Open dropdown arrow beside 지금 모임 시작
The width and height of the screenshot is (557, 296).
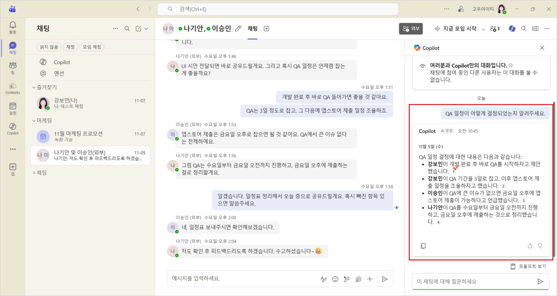coord(483,29)
